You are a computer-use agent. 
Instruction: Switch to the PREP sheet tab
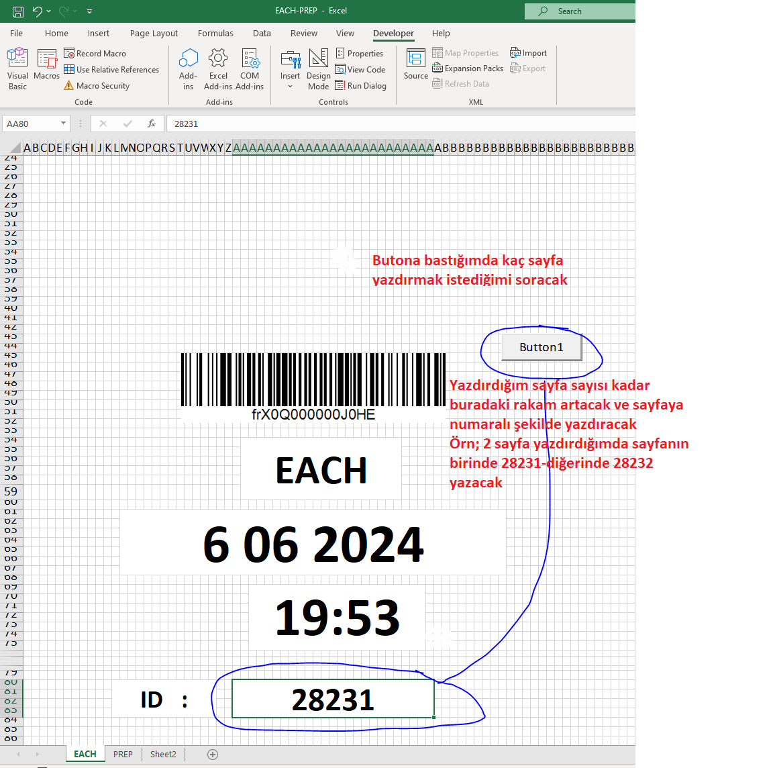(x=123, y=754)
